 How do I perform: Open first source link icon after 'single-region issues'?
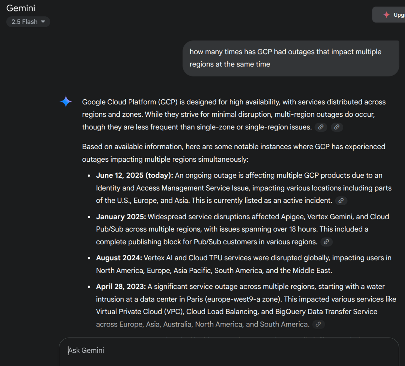click(x=321, y=127)
